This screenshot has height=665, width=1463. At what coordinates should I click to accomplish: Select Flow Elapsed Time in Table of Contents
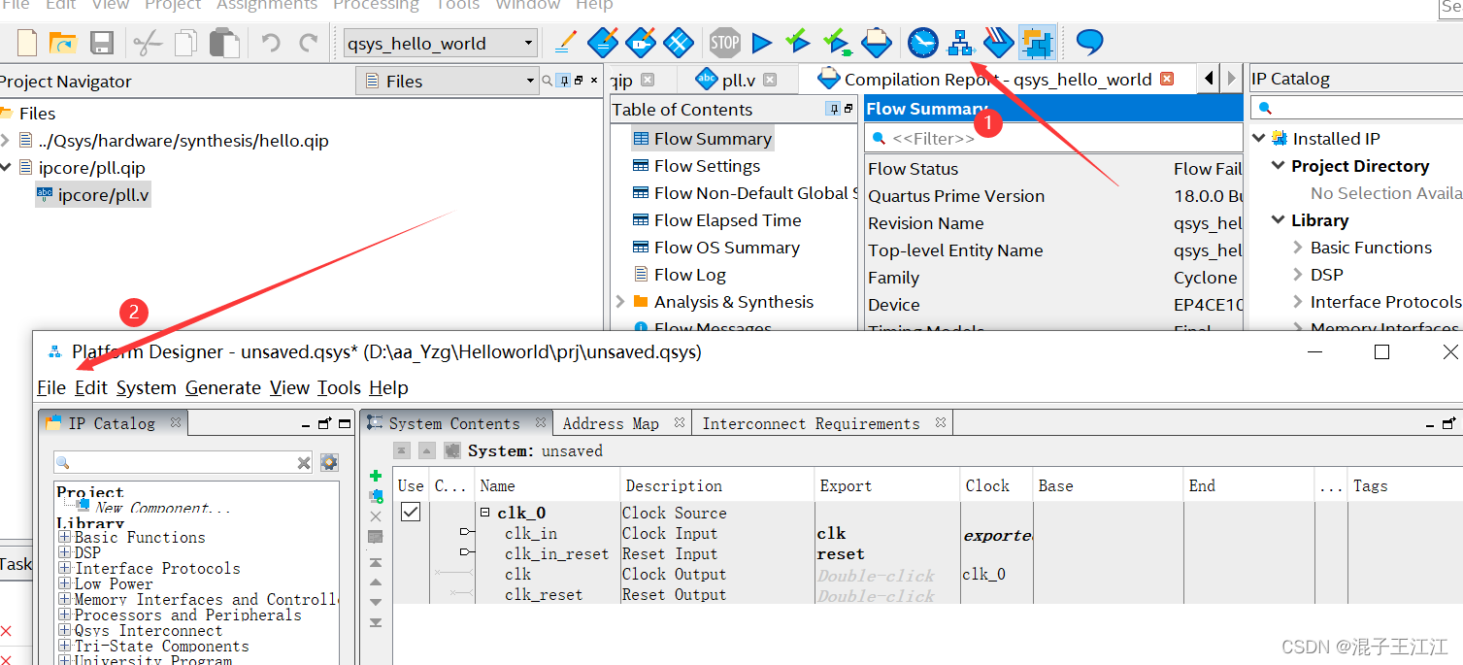(x=727, y=220)
